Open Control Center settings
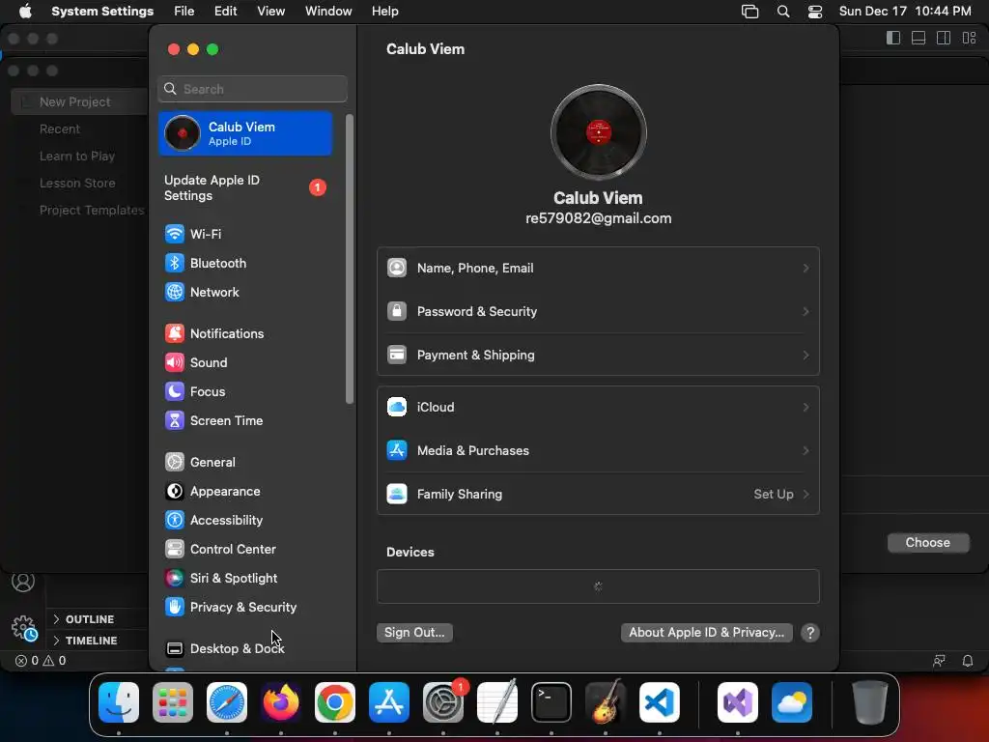 point(244,550)
